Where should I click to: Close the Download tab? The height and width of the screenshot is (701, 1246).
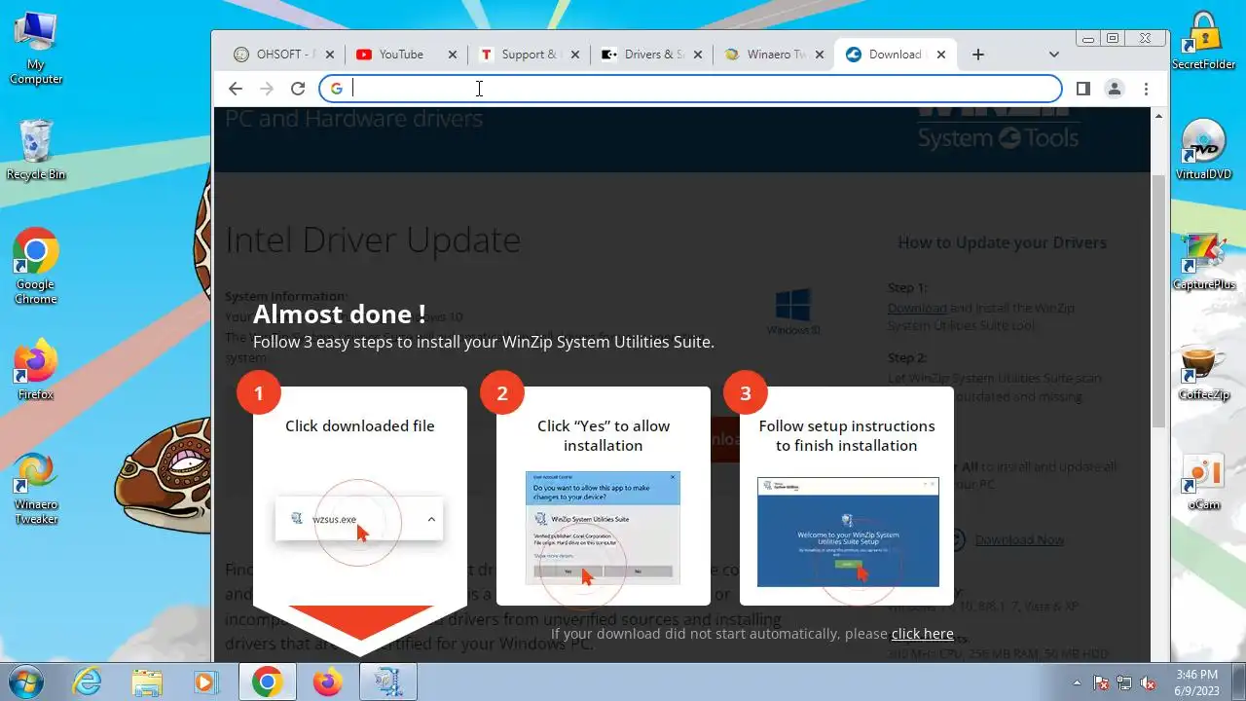(x=940, y=55)
